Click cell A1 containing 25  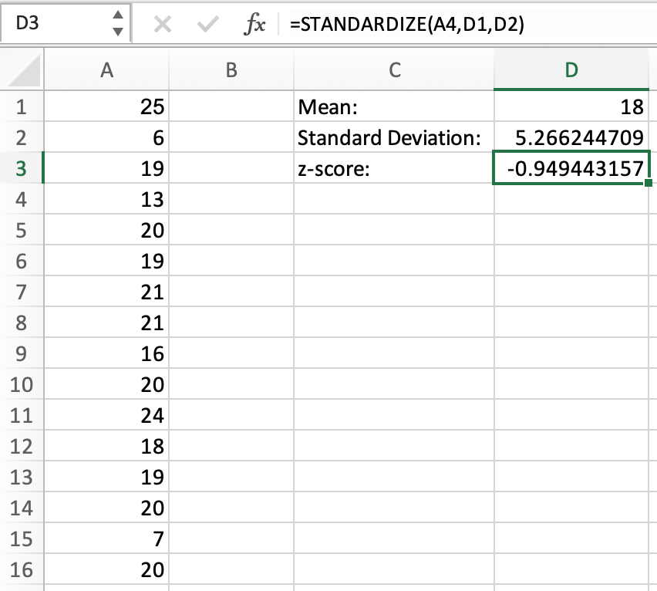(107, 107)
